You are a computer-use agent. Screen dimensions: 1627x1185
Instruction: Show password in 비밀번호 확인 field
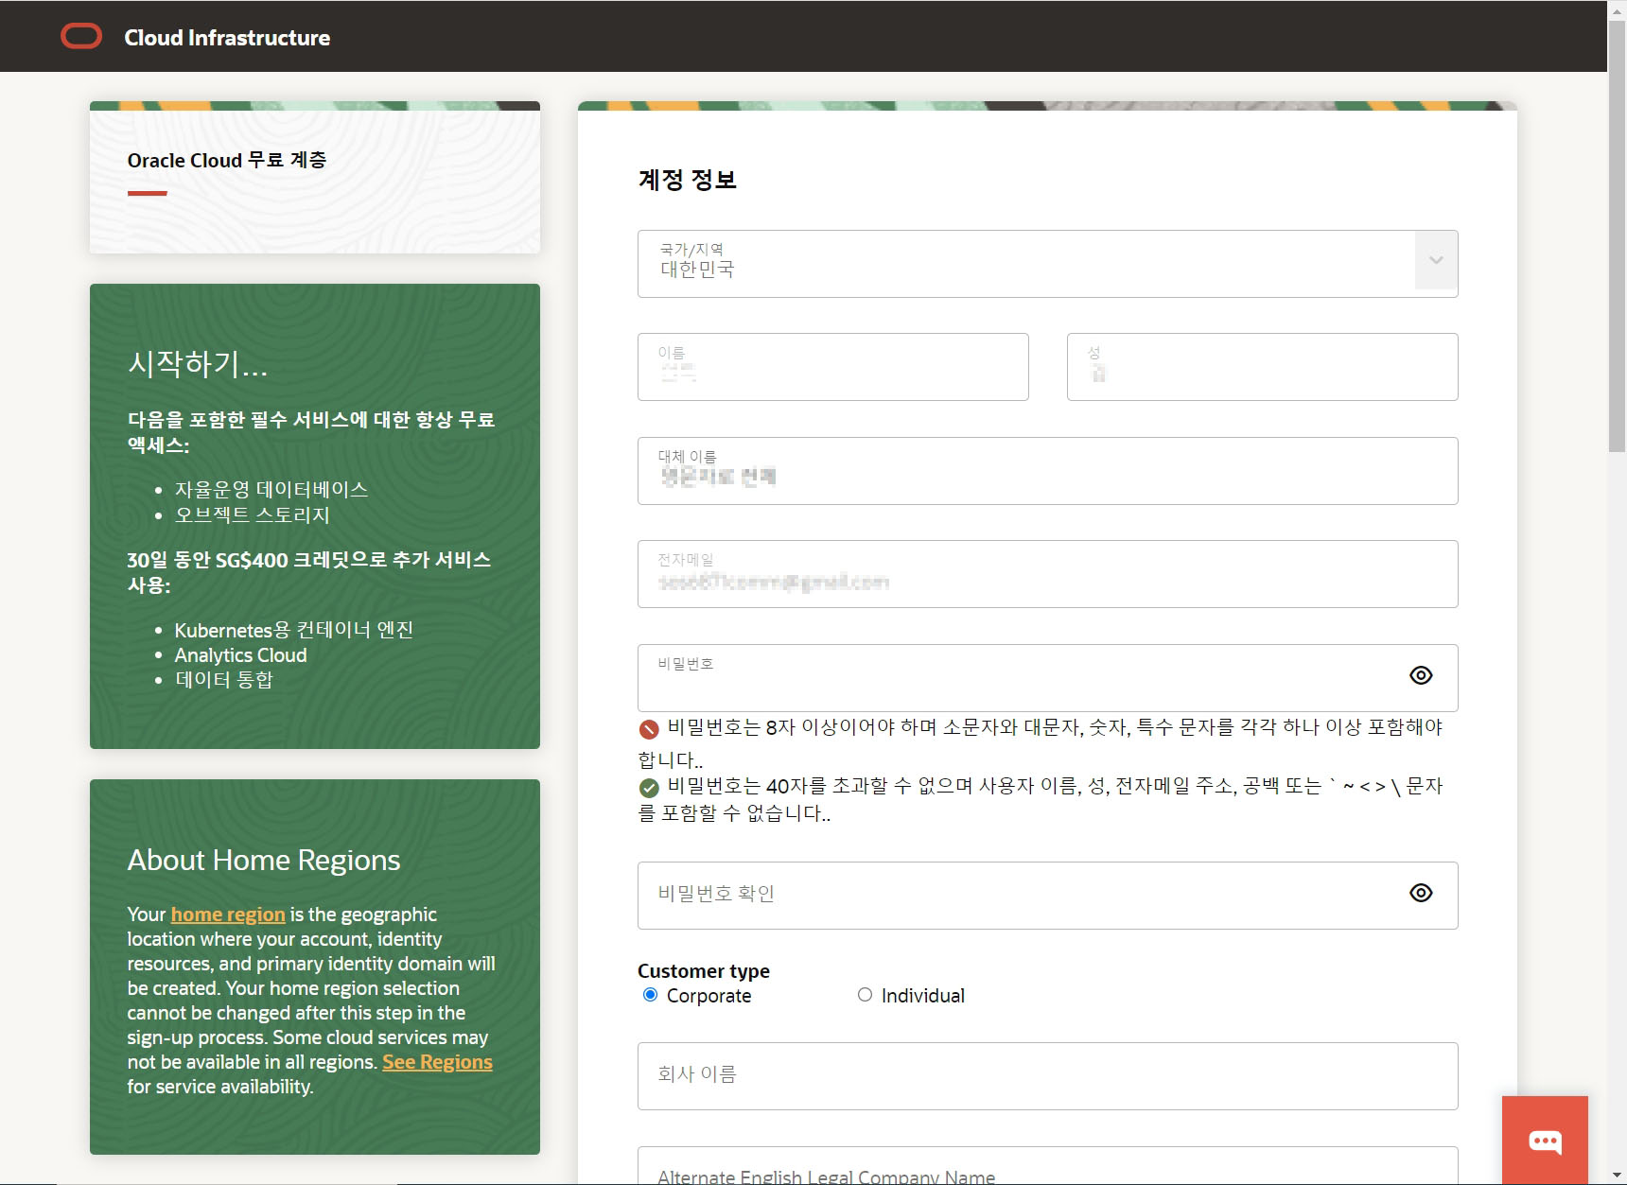(x=1421, y=893)
